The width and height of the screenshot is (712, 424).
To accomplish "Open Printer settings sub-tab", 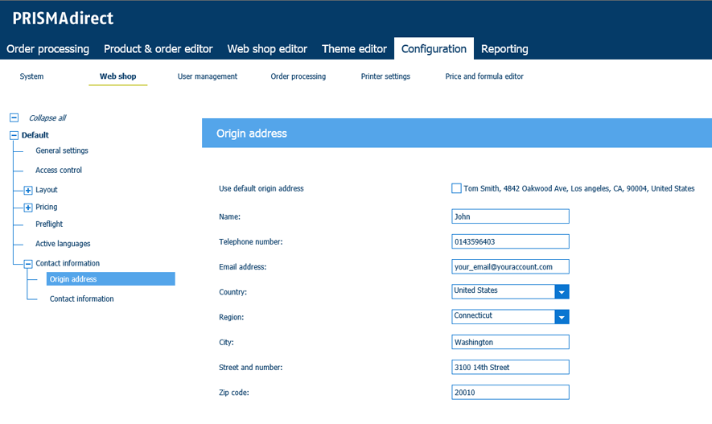I will click(385, 76).
